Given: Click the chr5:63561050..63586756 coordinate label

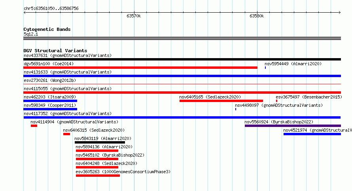Looking at the screenshot, I should point(51,9).
